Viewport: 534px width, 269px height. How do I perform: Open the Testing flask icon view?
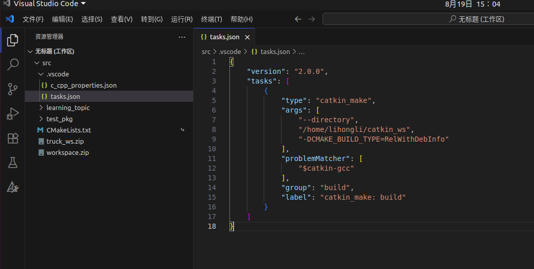(13, 163)
